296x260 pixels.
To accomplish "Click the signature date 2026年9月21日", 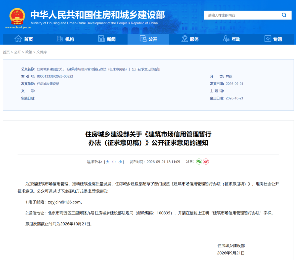I will [231, 253].
